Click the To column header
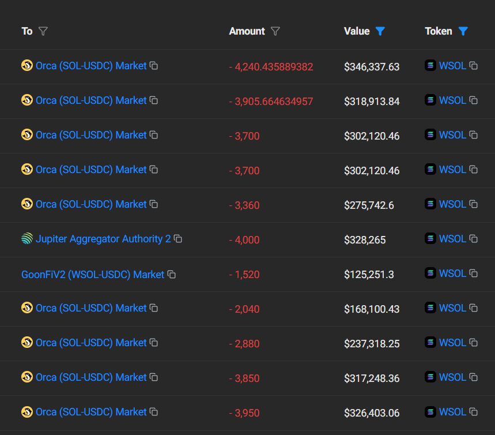Image resolution: width=495 pixels, height=435 pixels. click(x=27, y=31)
